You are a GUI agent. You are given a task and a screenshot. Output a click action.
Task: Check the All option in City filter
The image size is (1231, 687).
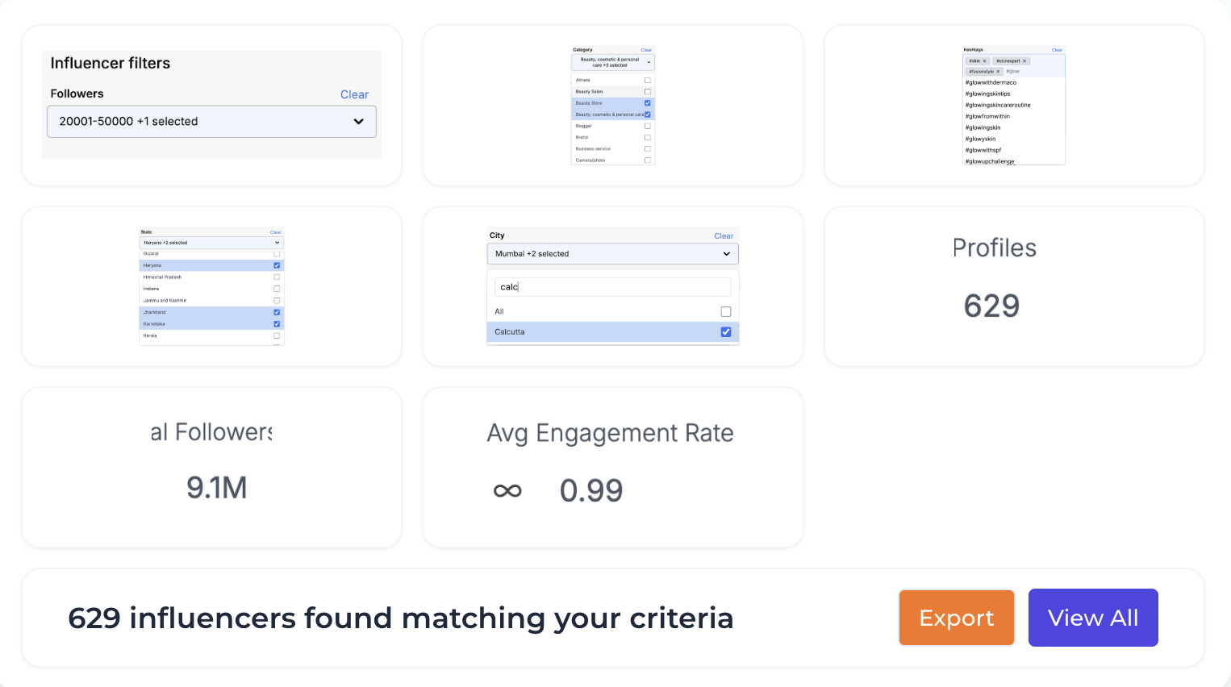coord(725,311)
